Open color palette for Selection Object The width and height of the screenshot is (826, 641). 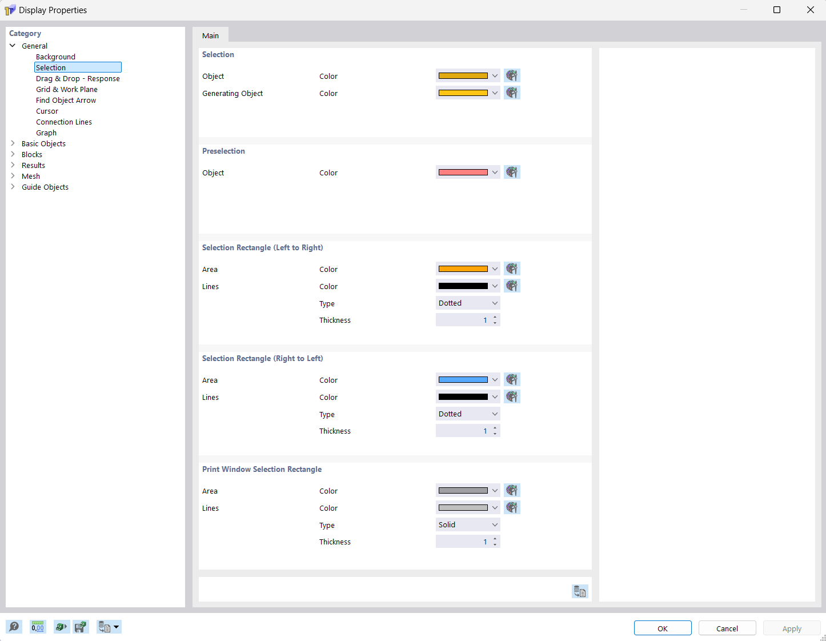pos(512,75)
